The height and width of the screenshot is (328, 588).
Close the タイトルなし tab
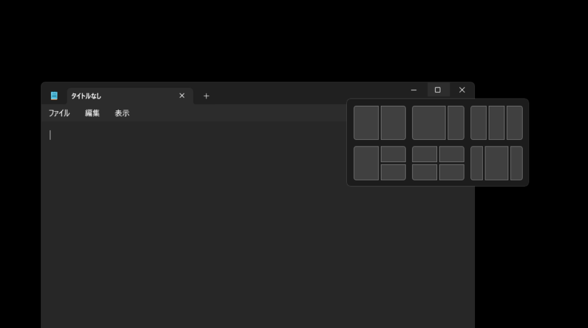pos(182,95)
